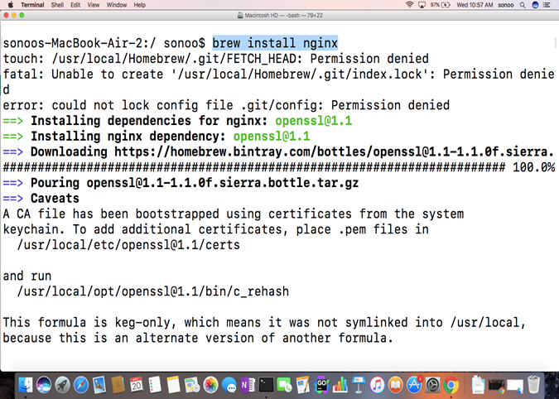Click the sonoo user menu
The height and width of the screenshot is (399, 559).
[505, 5]
